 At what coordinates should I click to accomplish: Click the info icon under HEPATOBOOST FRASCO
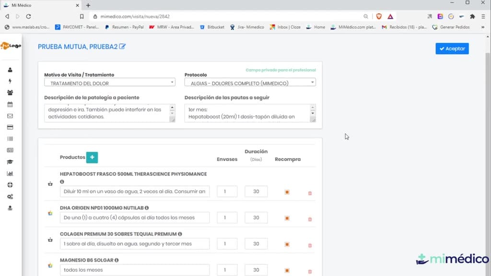click(x=62, y=182)
